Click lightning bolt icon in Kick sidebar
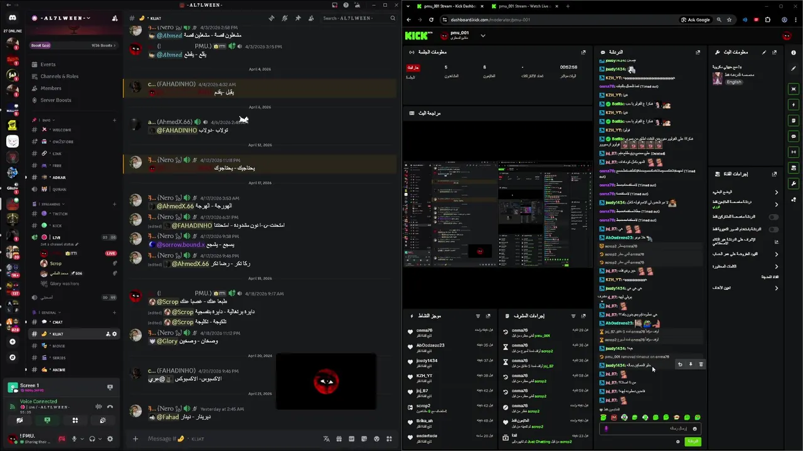This screenshot has height=451, width=803. [x=794, y=105]
